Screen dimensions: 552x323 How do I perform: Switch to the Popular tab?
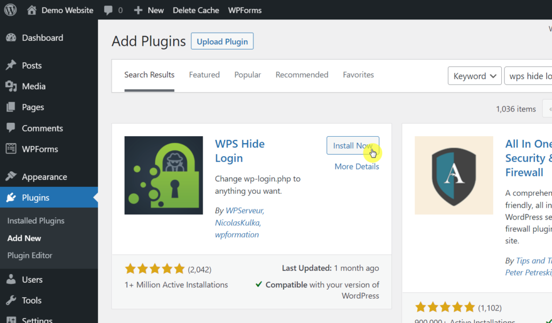247,75
